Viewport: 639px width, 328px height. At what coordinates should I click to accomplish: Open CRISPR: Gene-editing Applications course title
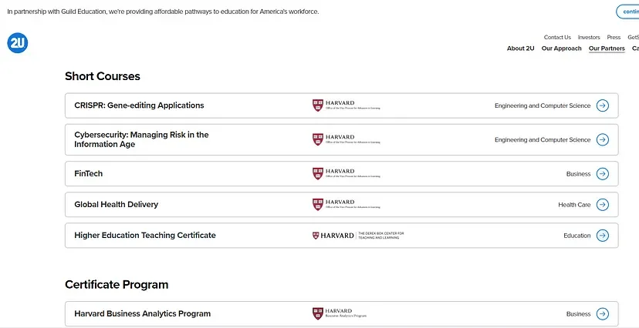(139, 105)
